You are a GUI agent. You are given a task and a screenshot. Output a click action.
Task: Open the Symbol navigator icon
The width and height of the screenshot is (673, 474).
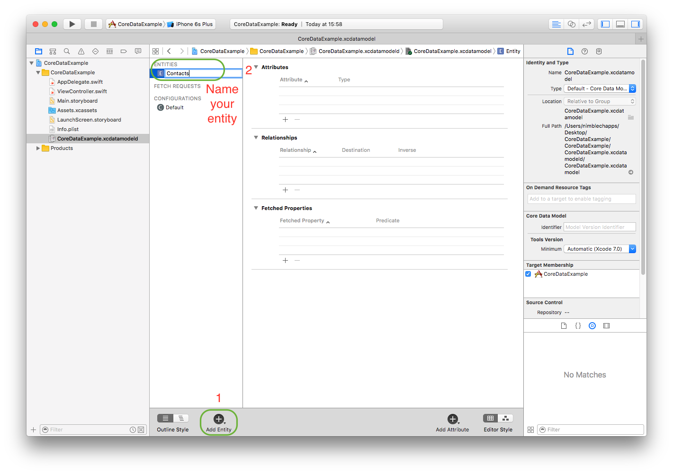(x=53, y=51)
